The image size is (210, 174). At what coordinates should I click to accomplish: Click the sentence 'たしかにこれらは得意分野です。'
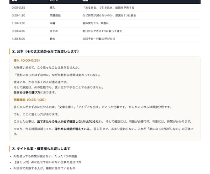point(150,107)
